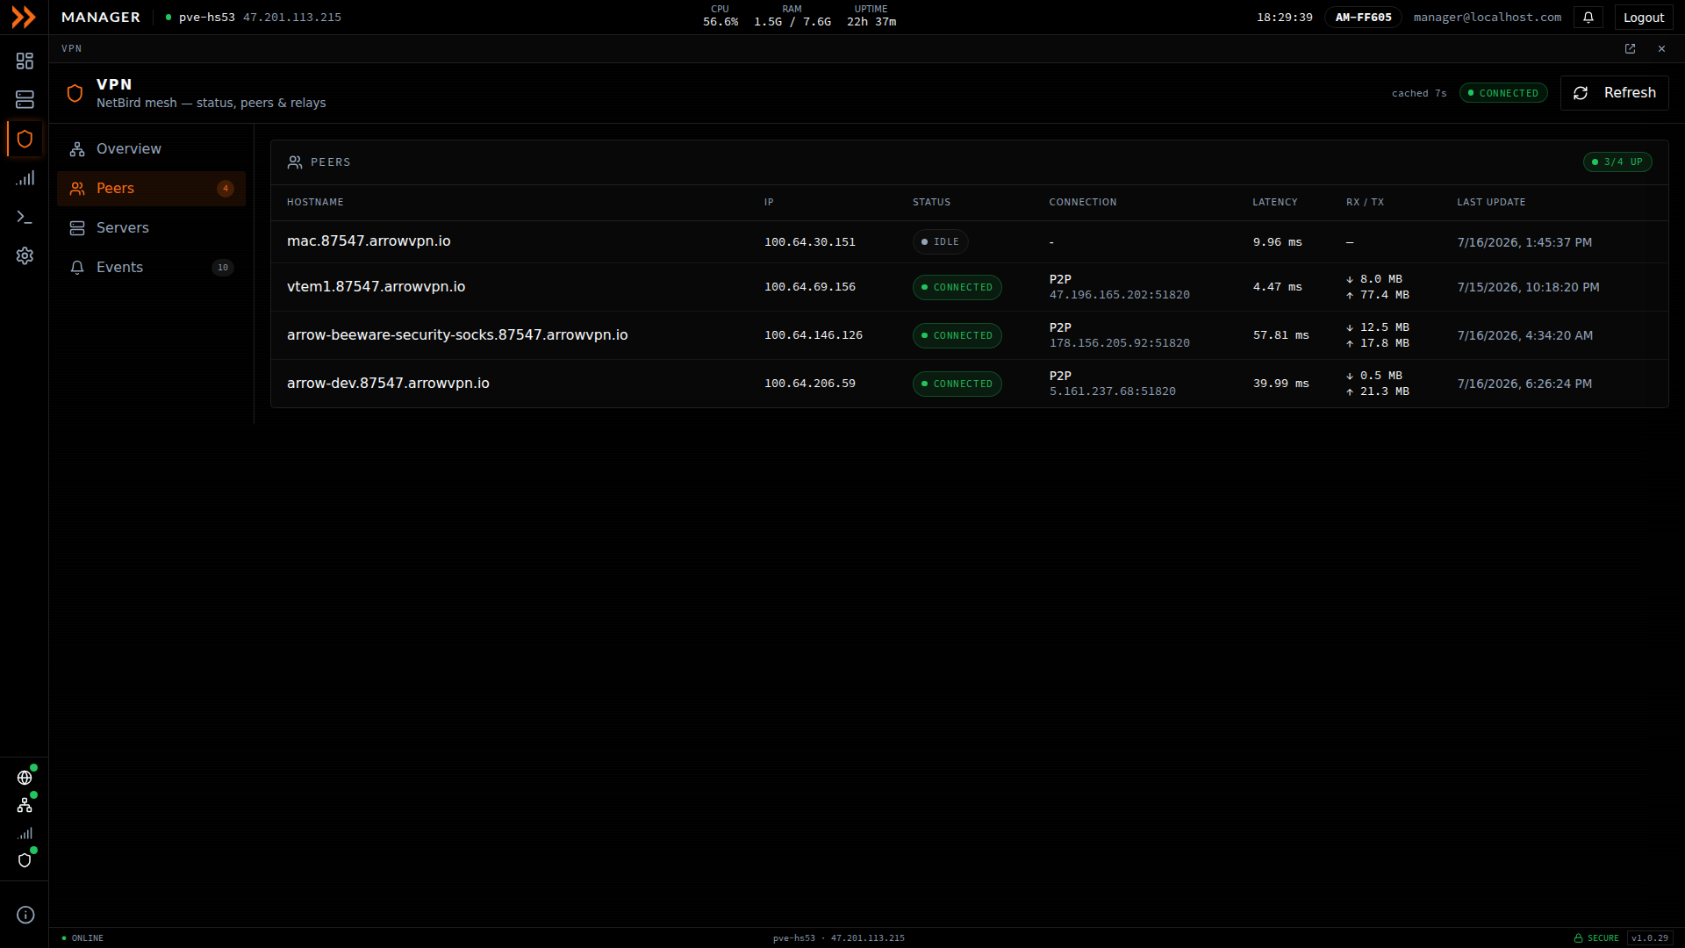The image size is (1685, 948).
Task: Click the network nodes status icon near sidebar bottom
Action: 25,805
